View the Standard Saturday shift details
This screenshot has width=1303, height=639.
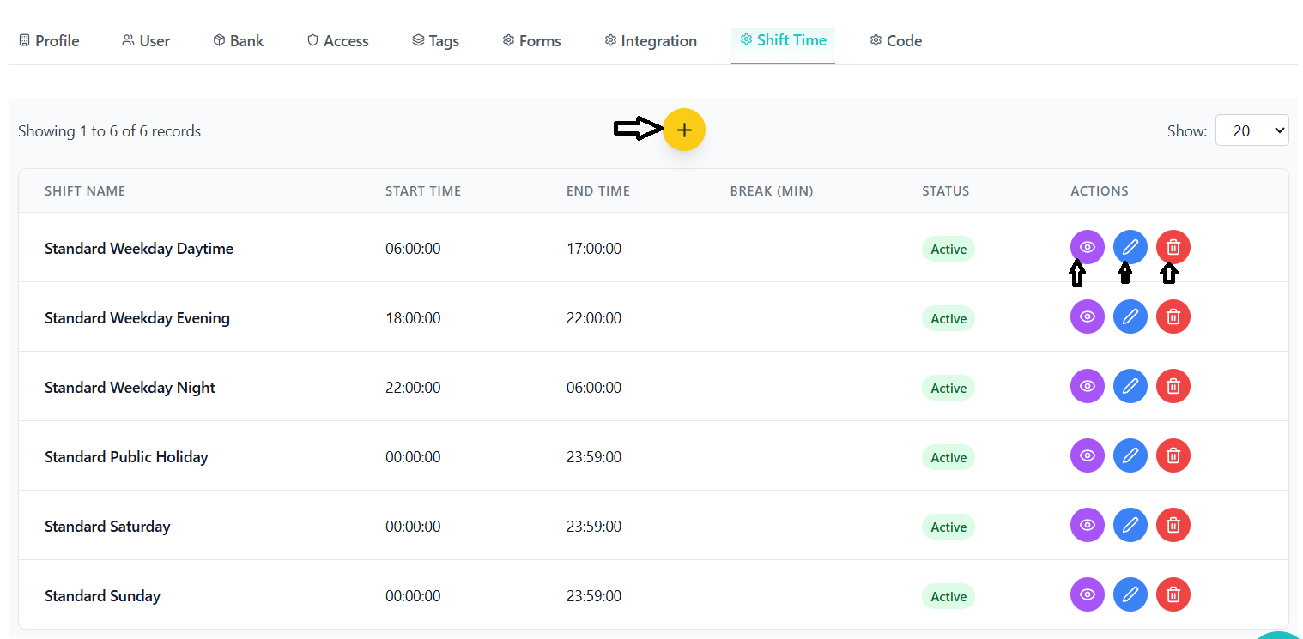pos(1087,526)
